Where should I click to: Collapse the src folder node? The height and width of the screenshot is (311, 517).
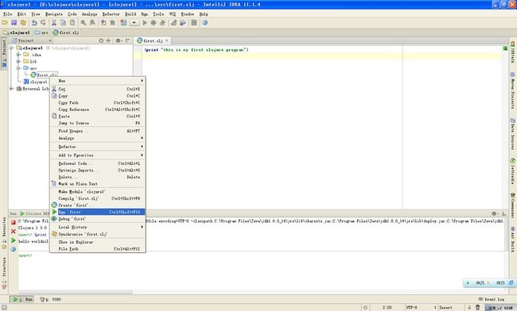[19, 68]
